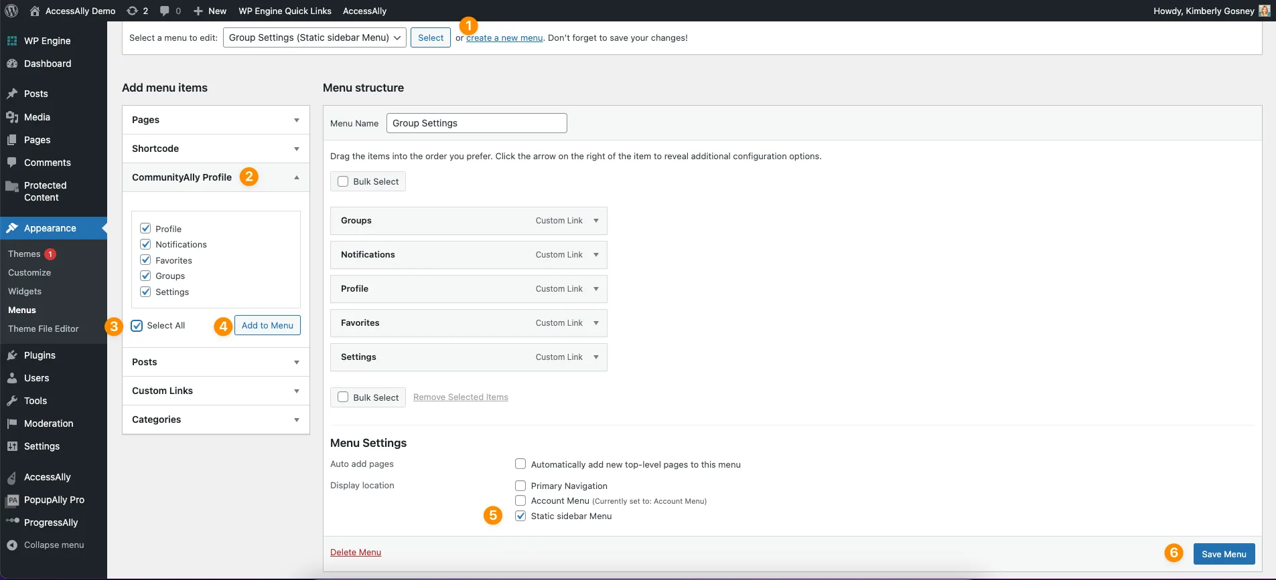
Task: Click the Plugins icon in sidebar
Action: [x=12, y=355]
